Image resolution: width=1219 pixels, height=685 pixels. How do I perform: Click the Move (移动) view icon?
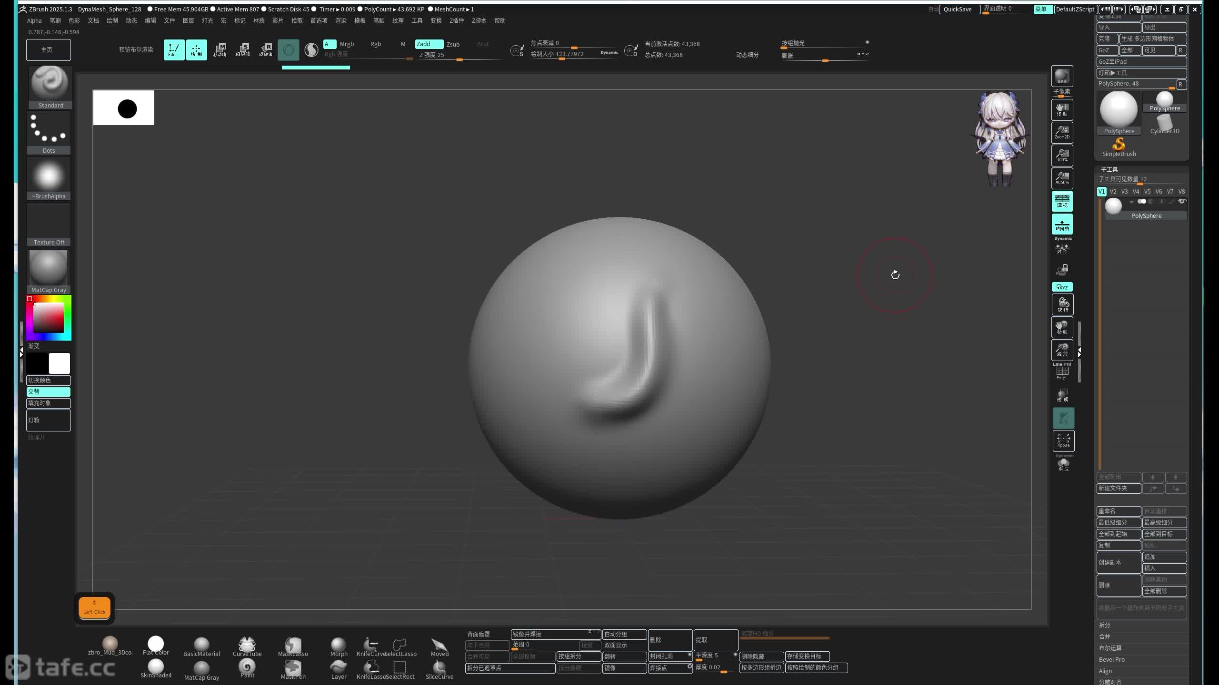1062,327
